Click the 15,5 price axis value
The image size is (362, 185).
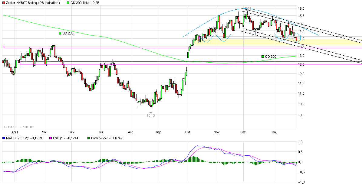tap(301, 16)
